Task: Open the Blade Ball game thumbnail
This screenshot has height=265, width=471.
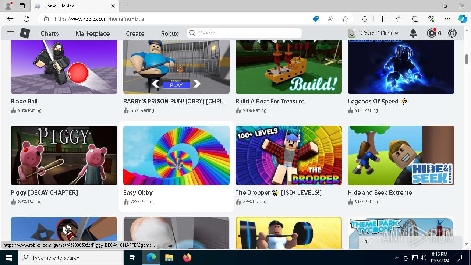Action: (x=64, y=67)
